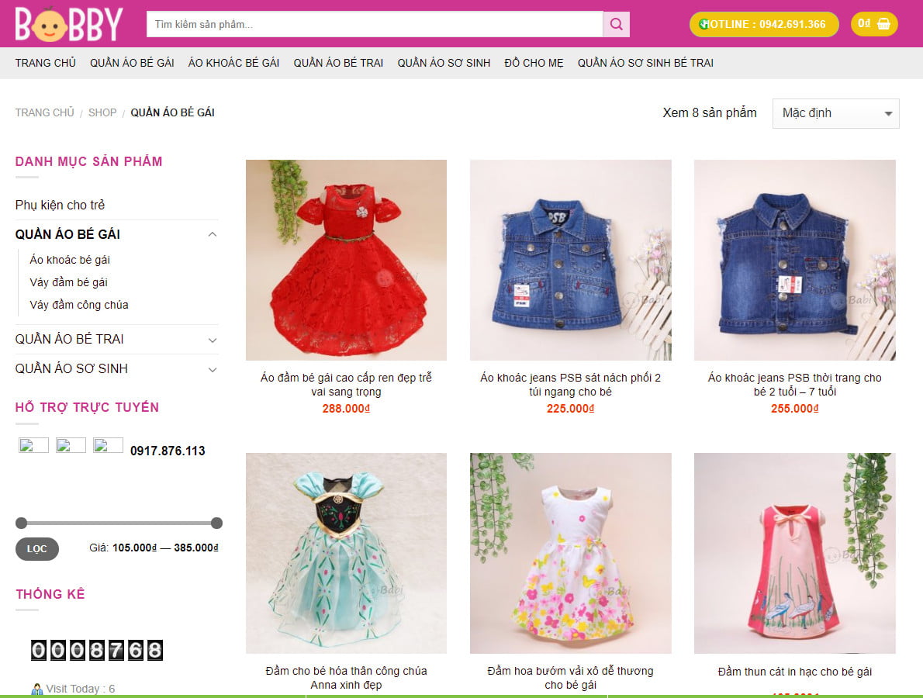Screen dimensions: 923x698
Task: Click the 288.000đ price
Action: pyautogui.click(x=346, y=409)
